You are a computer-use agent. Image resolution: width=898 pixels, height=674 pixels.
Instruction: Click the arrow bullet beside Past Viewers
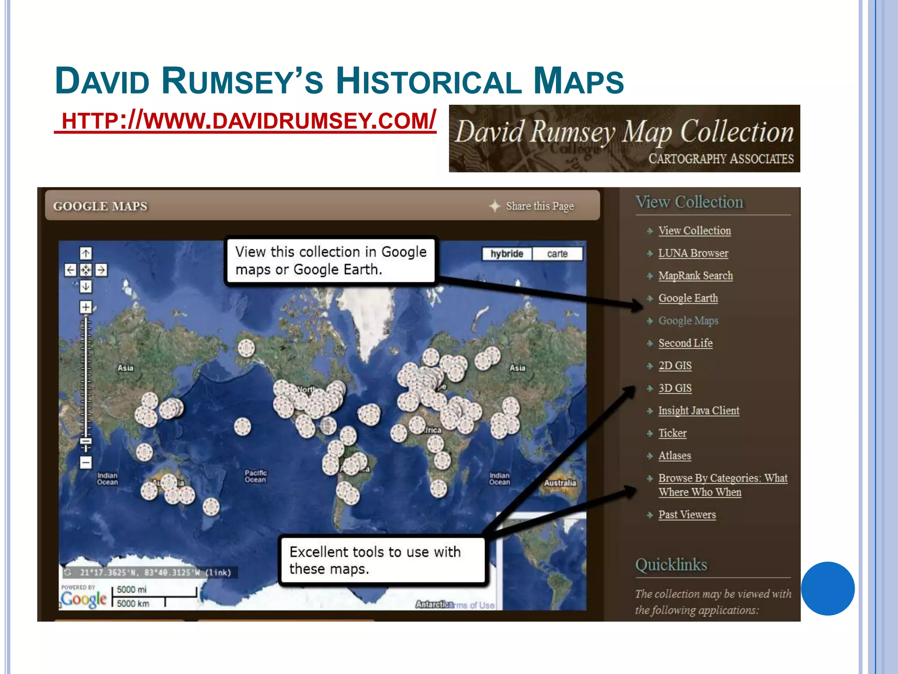pyautogui.click(x=650, y=515)
